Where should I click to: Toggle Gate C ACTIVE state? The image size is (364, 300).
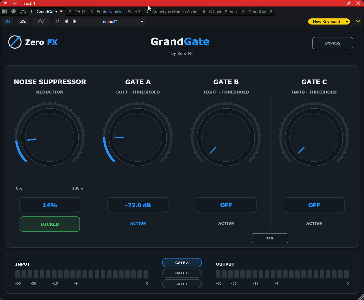coord(314,224)
